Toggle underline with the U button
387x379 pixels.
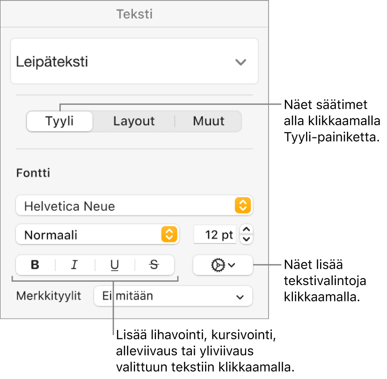(115, 265)
